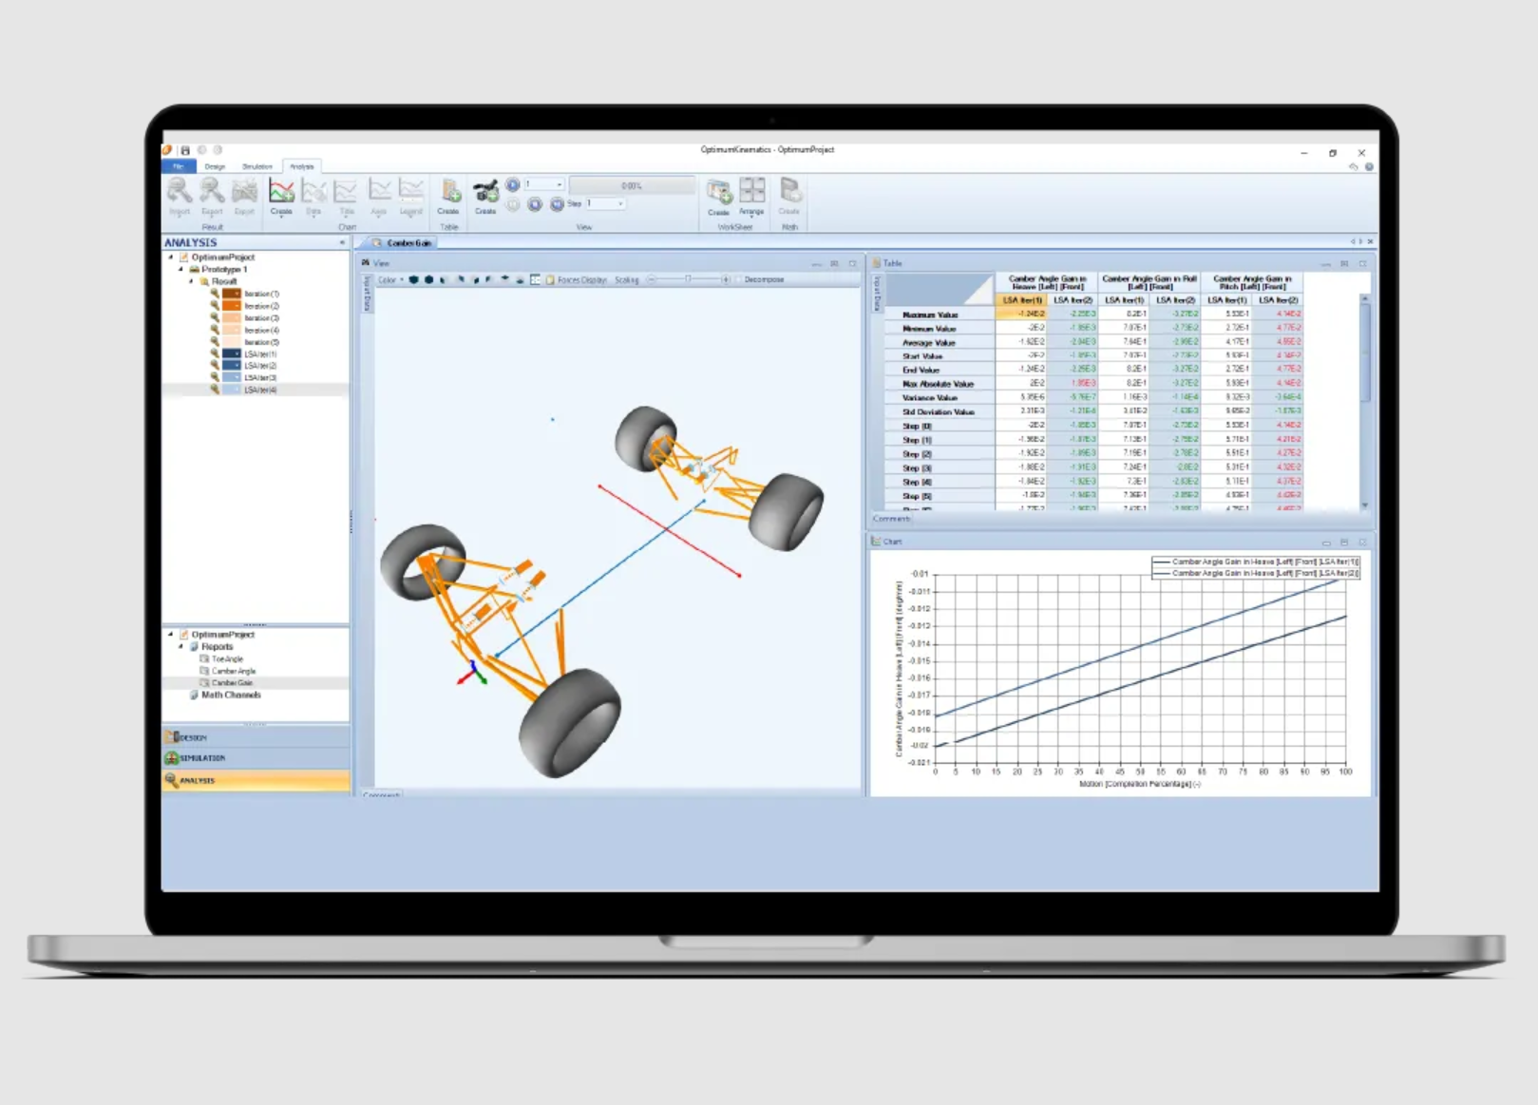Click the ANALYSIS section button
The width and height of the screenshot is (1538, 1105).
pyautogui.click(x=256, y=780)
